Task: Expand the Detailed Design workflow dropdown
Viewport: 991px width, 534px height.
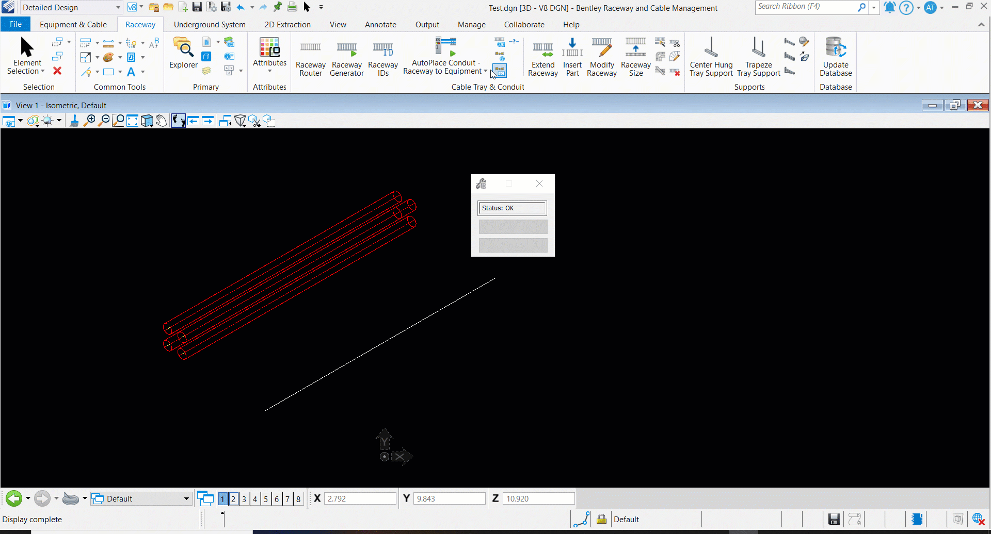Action: click(118, 7)
